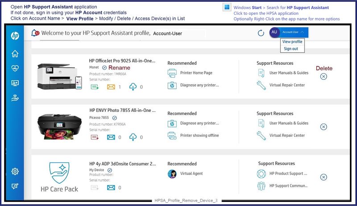Click ENVY Photo updates cloud icon
The image size is (357, 206).
pos(133,137)
